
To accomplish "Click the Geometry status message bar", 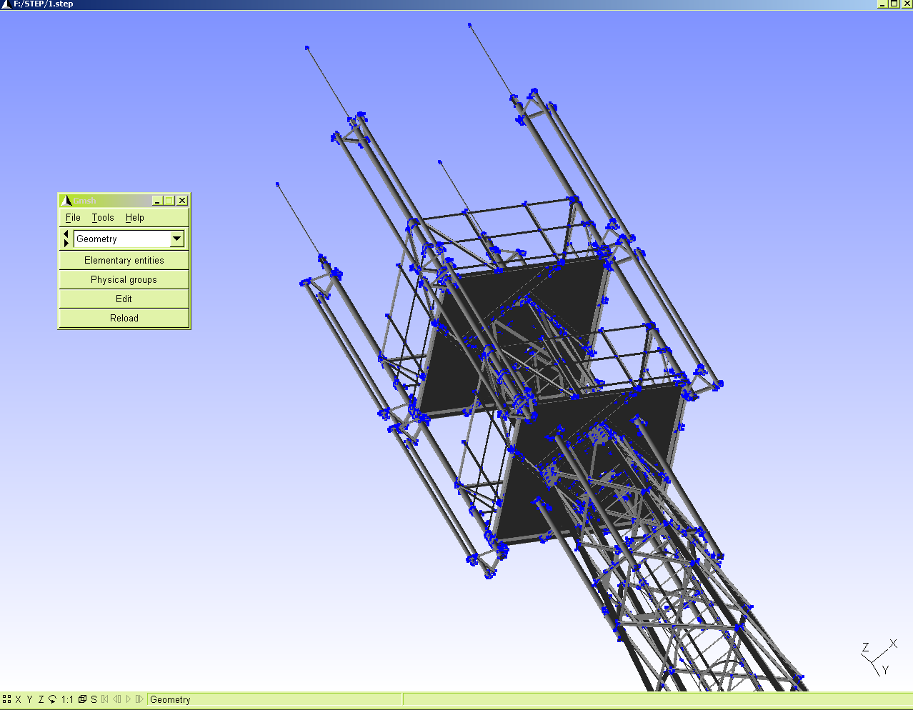I will [x=275, y=699].
